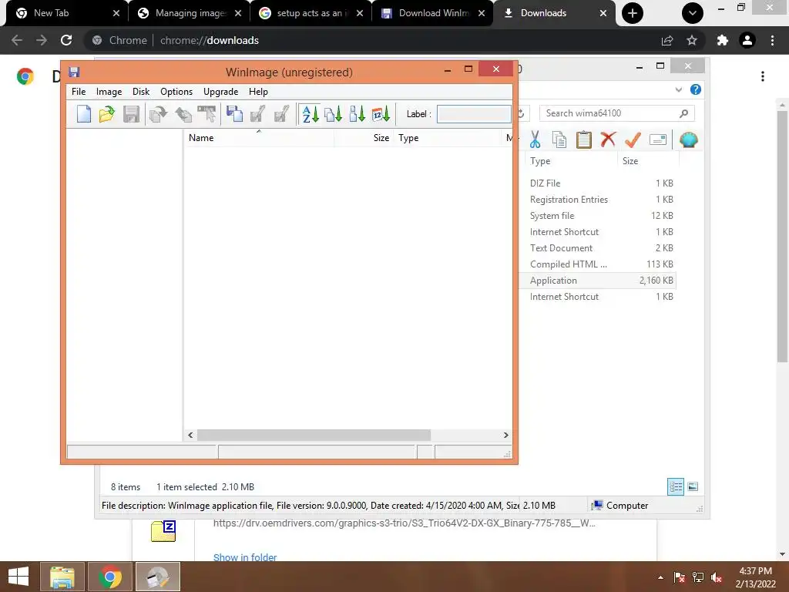Image resolution: width=789 pixels, height=592 pixels.
Task: Open the Chrome extensions puzzle icon
Action: click(723, 40)
